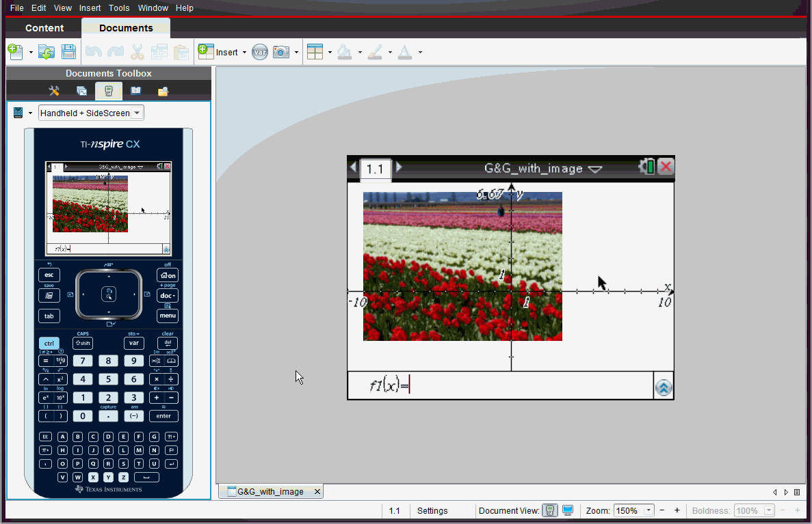Click the camera screen capture icon

pos(280,52)
